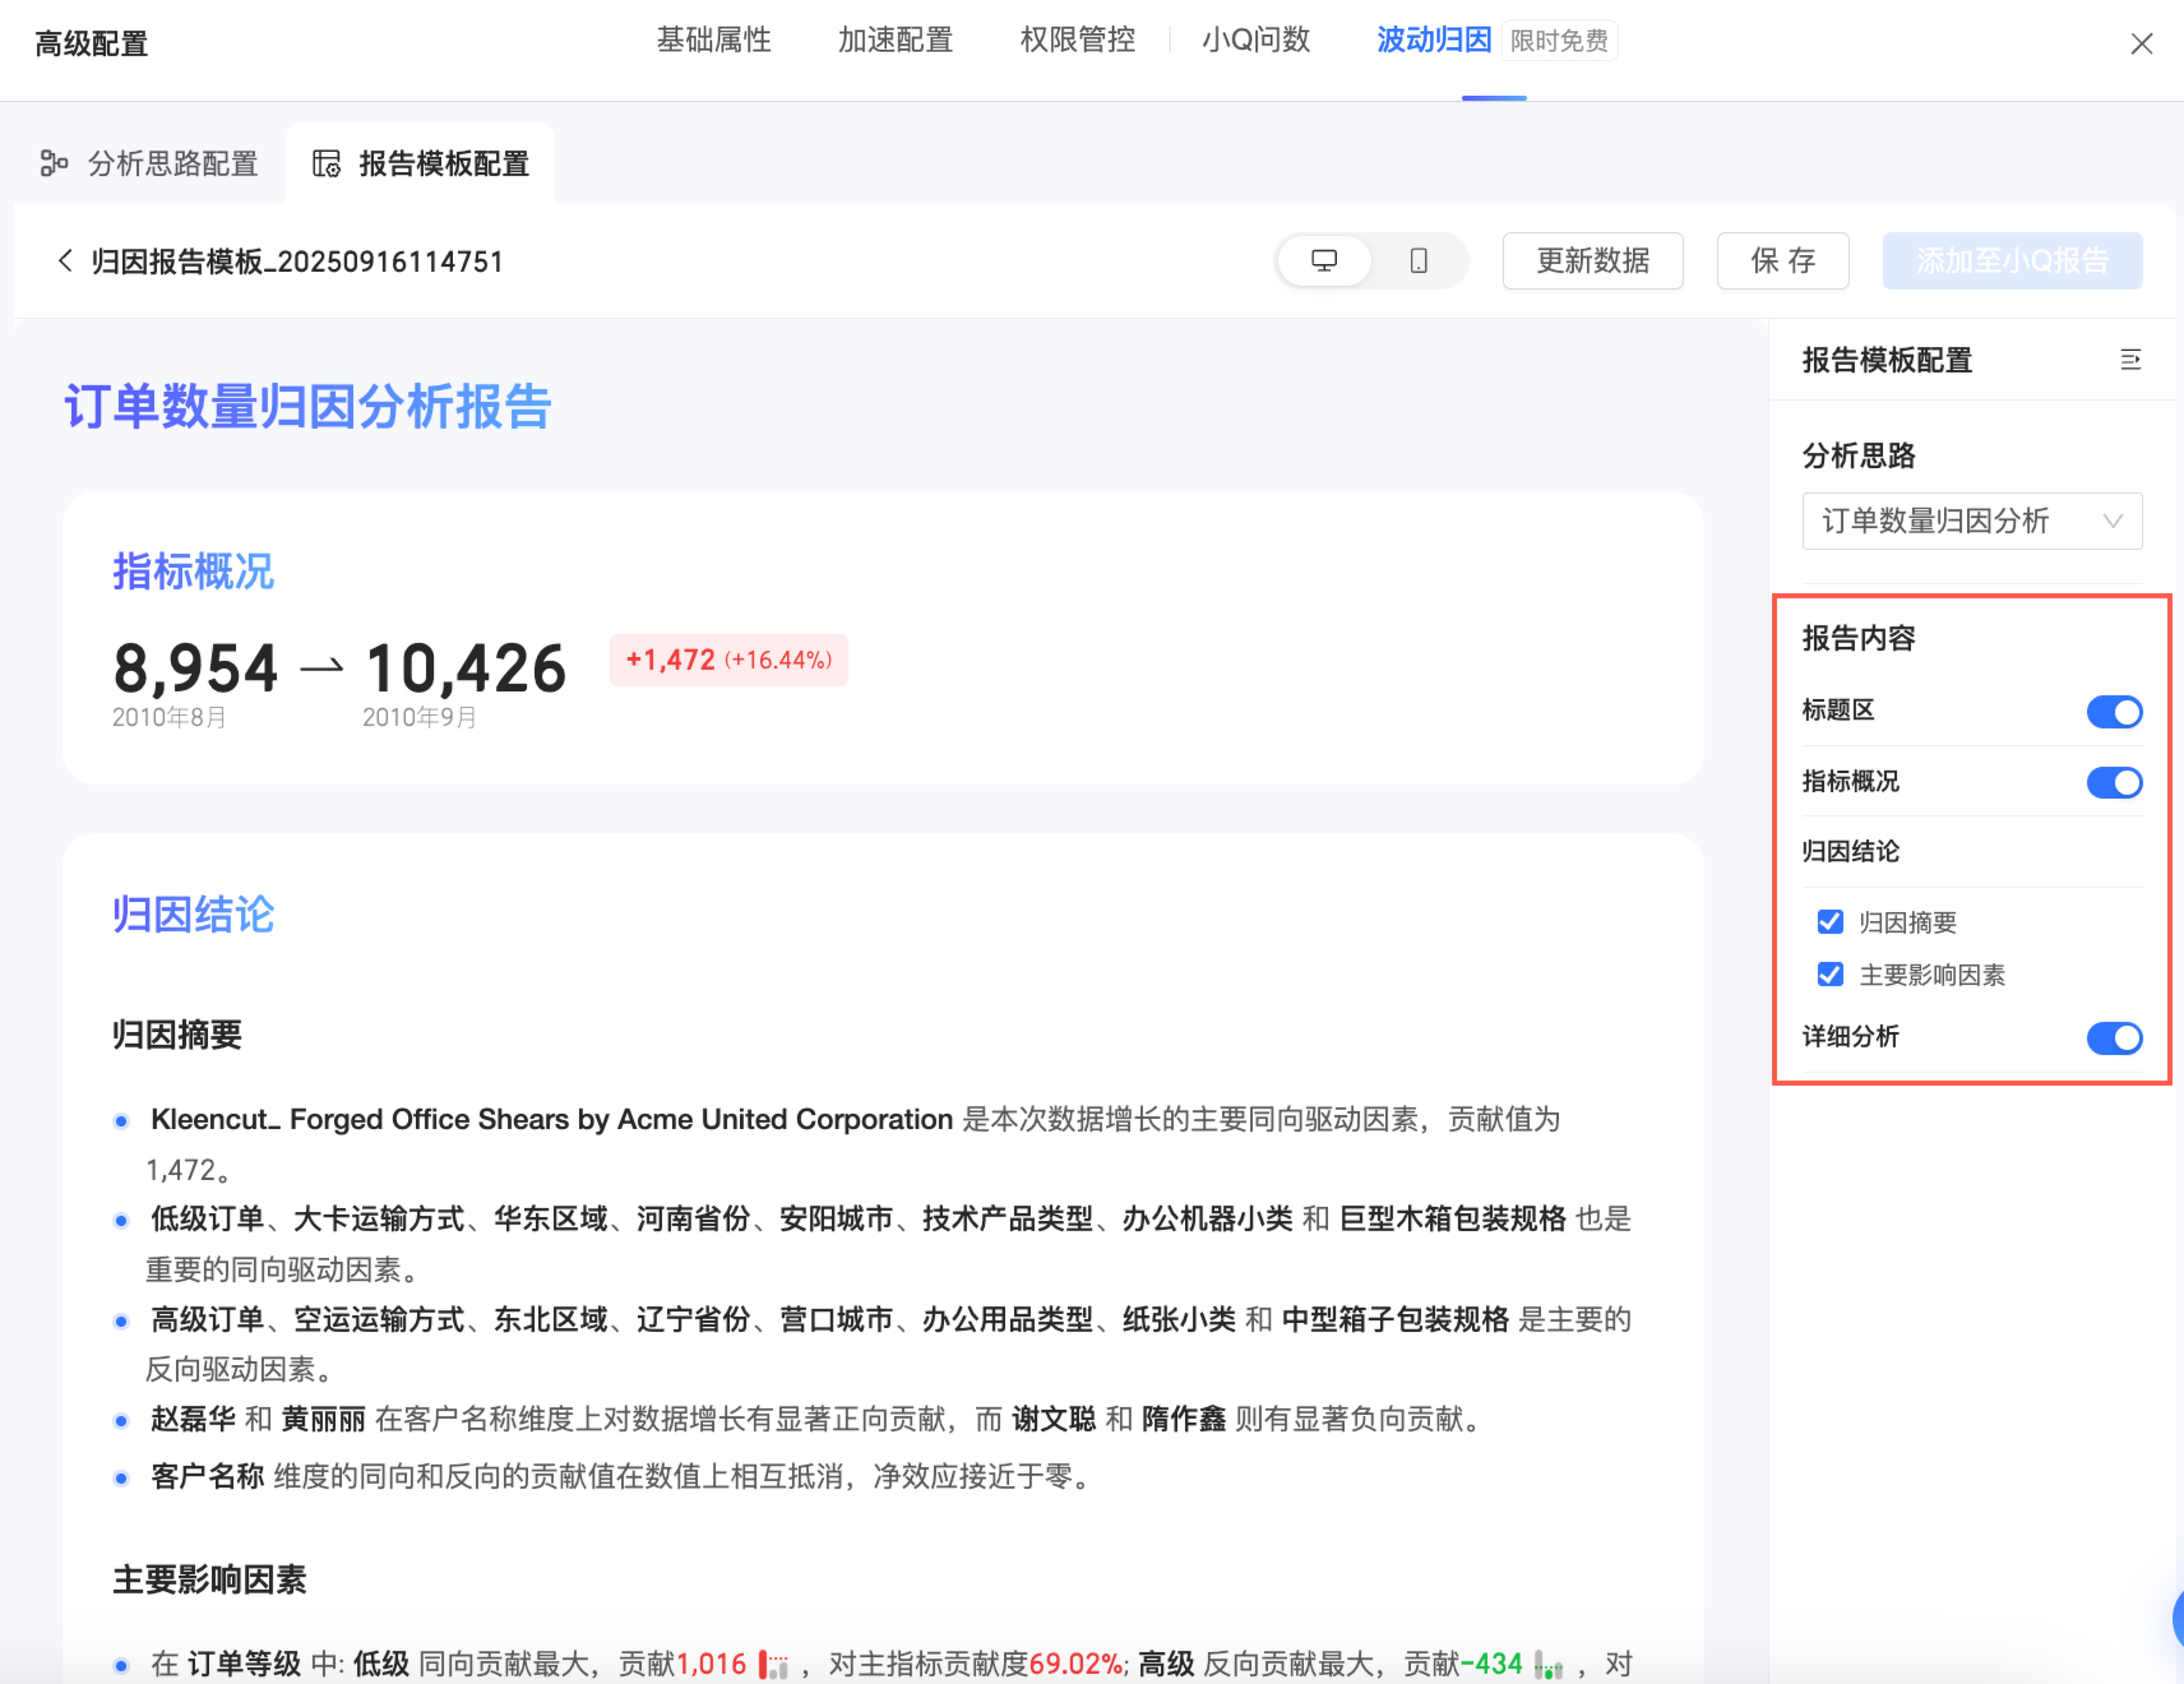Close the 高级配置 dialog

point(2141,44)
